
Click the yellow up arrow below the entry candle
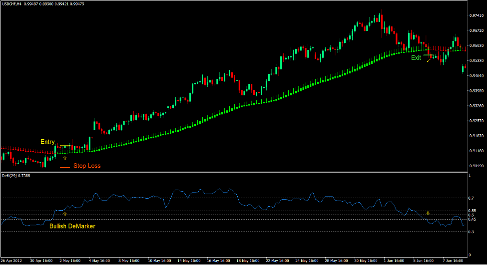65,158
